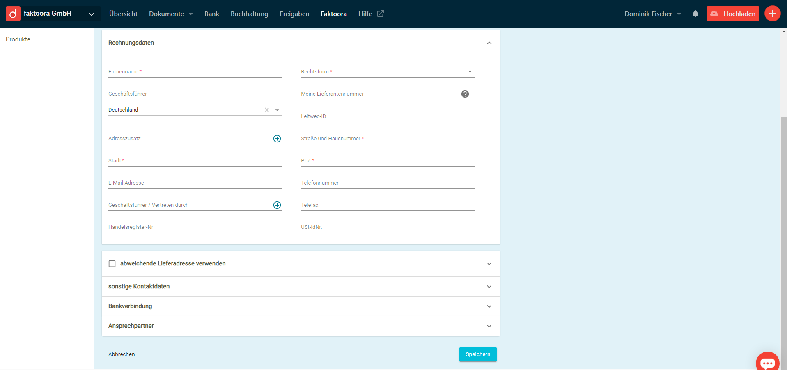Open the Dominik Fischer user menu

pyautogui.click(x=652, y=14)
